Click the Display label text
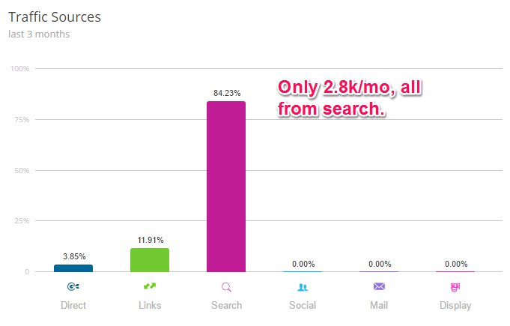The height and width of the screenshot is (326, 510). 455,306
